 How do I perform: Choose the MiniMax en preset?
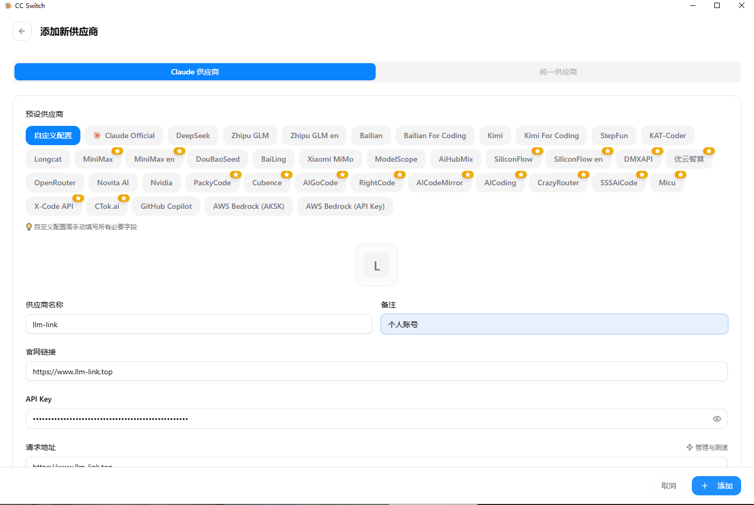point(154,159)
